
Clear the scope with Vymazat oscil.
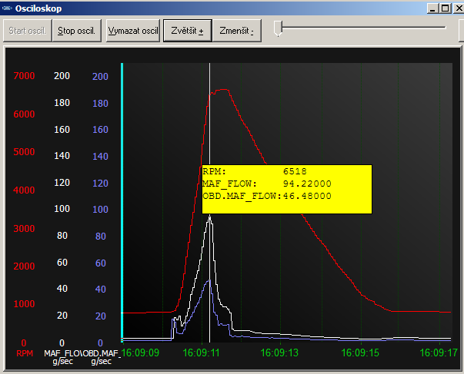tap(132, 31)
